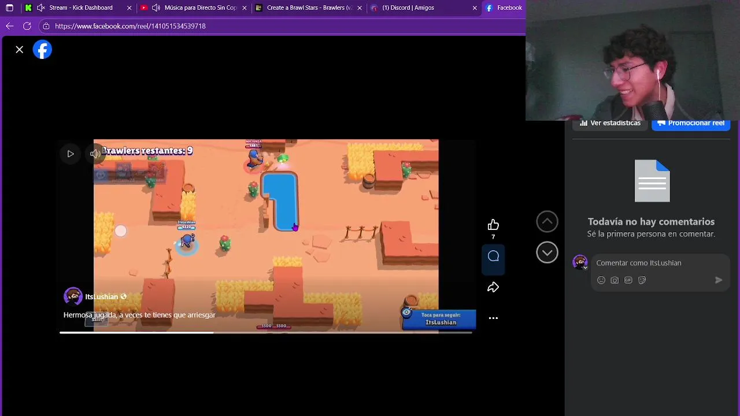Image resolution: width=740 pixels, height=416 pixels.
Task: Mute audio on Kick Dashboard tab
Action: click(x=40, y=8)
